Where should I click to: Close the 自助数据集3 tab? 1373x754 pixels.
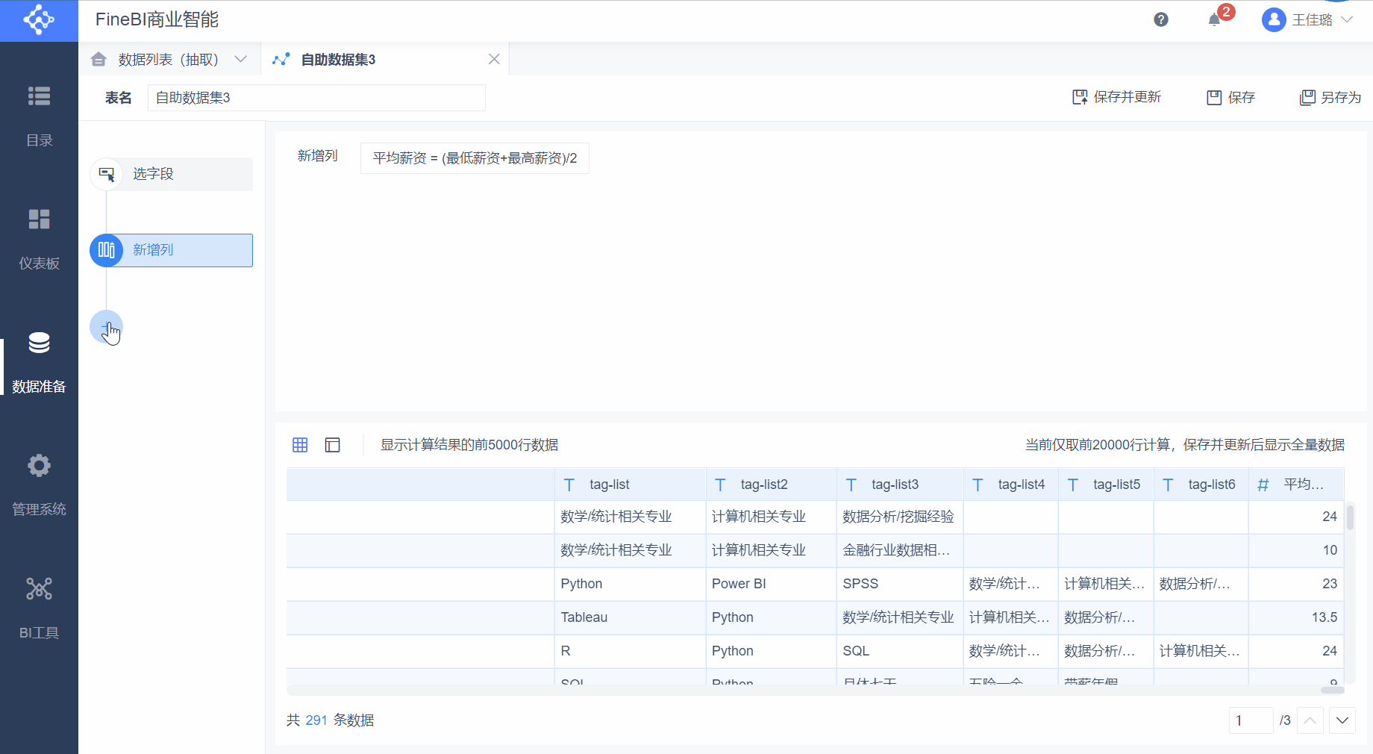(x=494, y=59)
